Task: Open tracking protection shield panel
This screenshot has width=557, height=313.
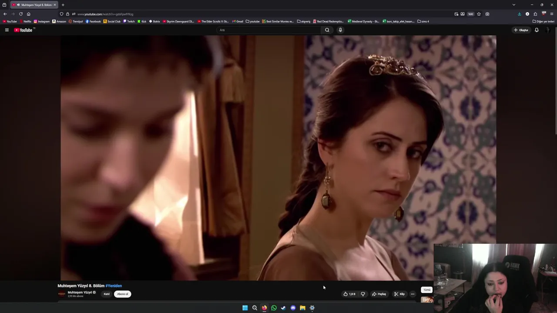Action: [61, 14]
